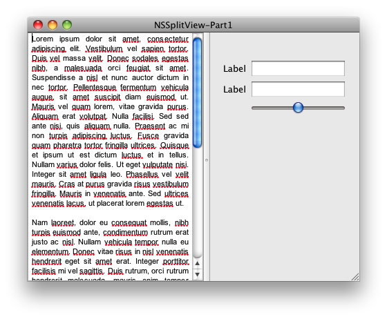Click the word "Pellentesque" in the paragraph
Viewport: 387px width, 319px height.
pos(94,87)
